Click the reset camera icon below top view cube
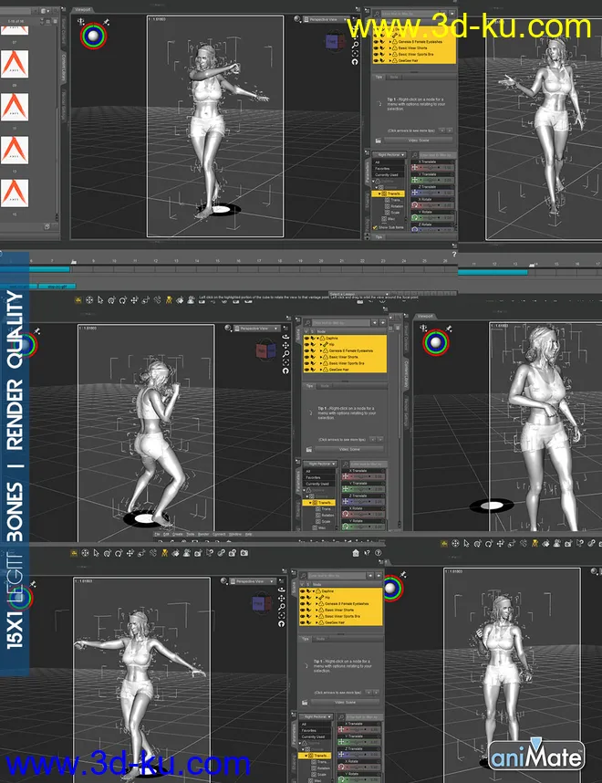The image size is (602, 783). pyautogui.click(x=356, y=62)
